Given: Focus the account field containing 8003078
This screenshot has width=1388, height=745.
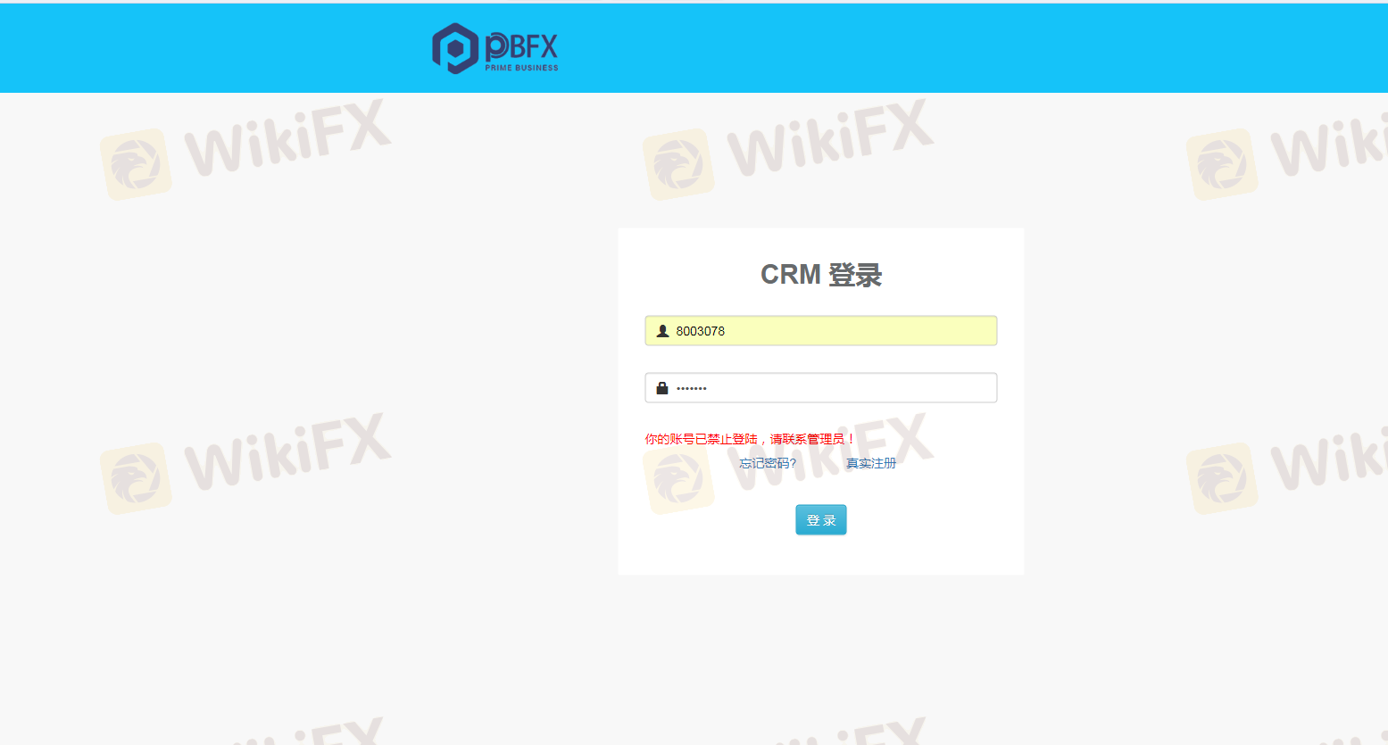Looking at the screenshot, I should pyautogui.click(x=821, y=331).
